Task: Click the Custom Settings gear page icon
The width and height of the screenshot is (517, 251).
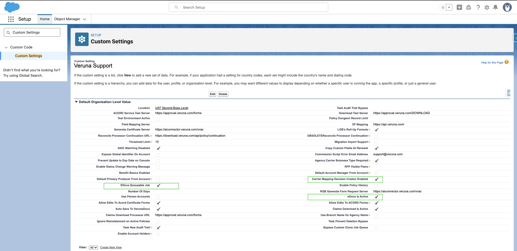Action: (82, 39)
